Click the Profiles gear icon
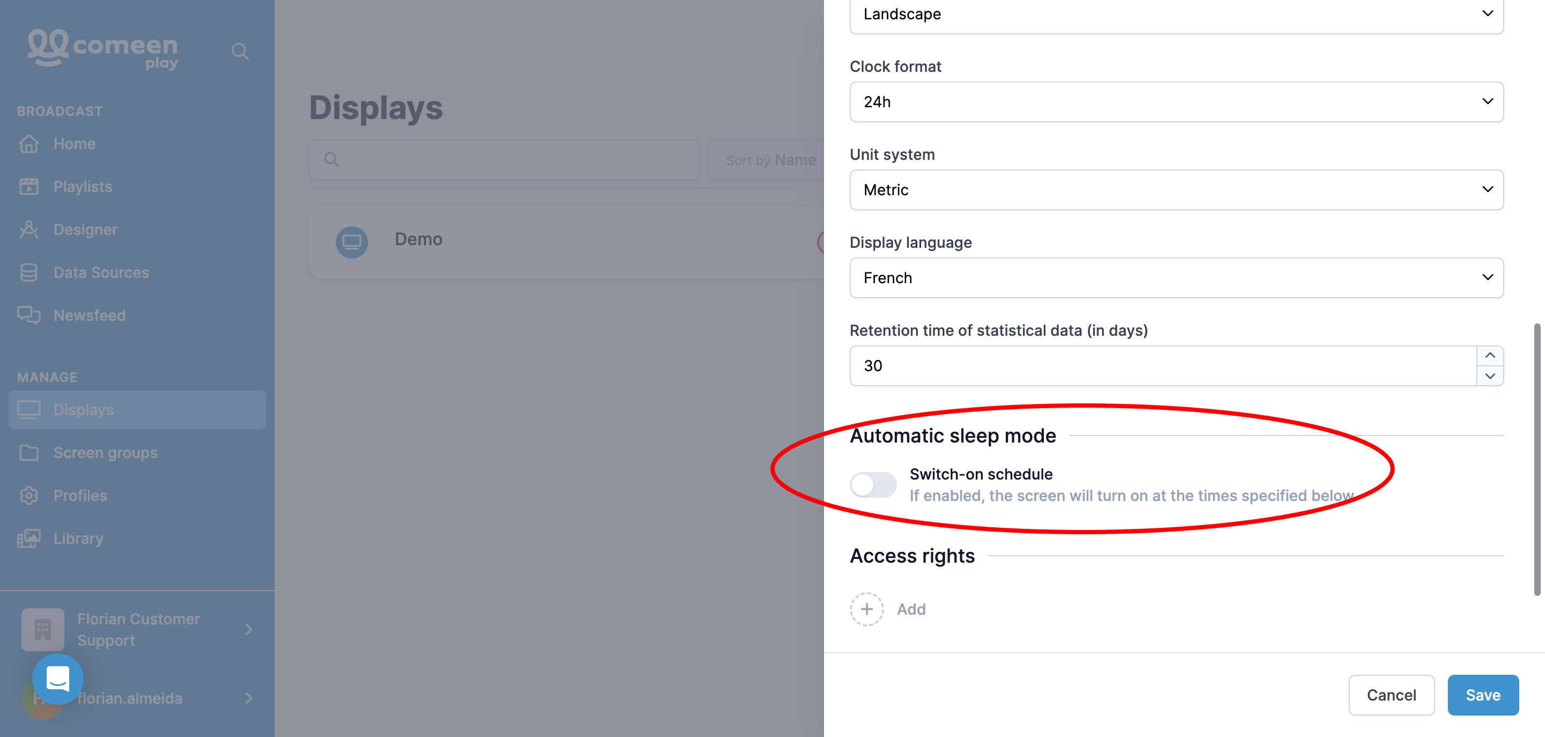This screenshot has width=1545, height=737. pyautogui.click(x=28, y=495)
